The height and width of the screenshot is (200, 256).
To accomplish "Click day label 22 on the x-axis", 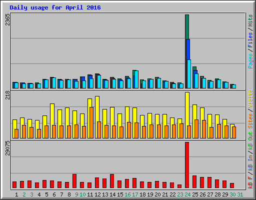I will pyautogui.click(x=172, y=194).
